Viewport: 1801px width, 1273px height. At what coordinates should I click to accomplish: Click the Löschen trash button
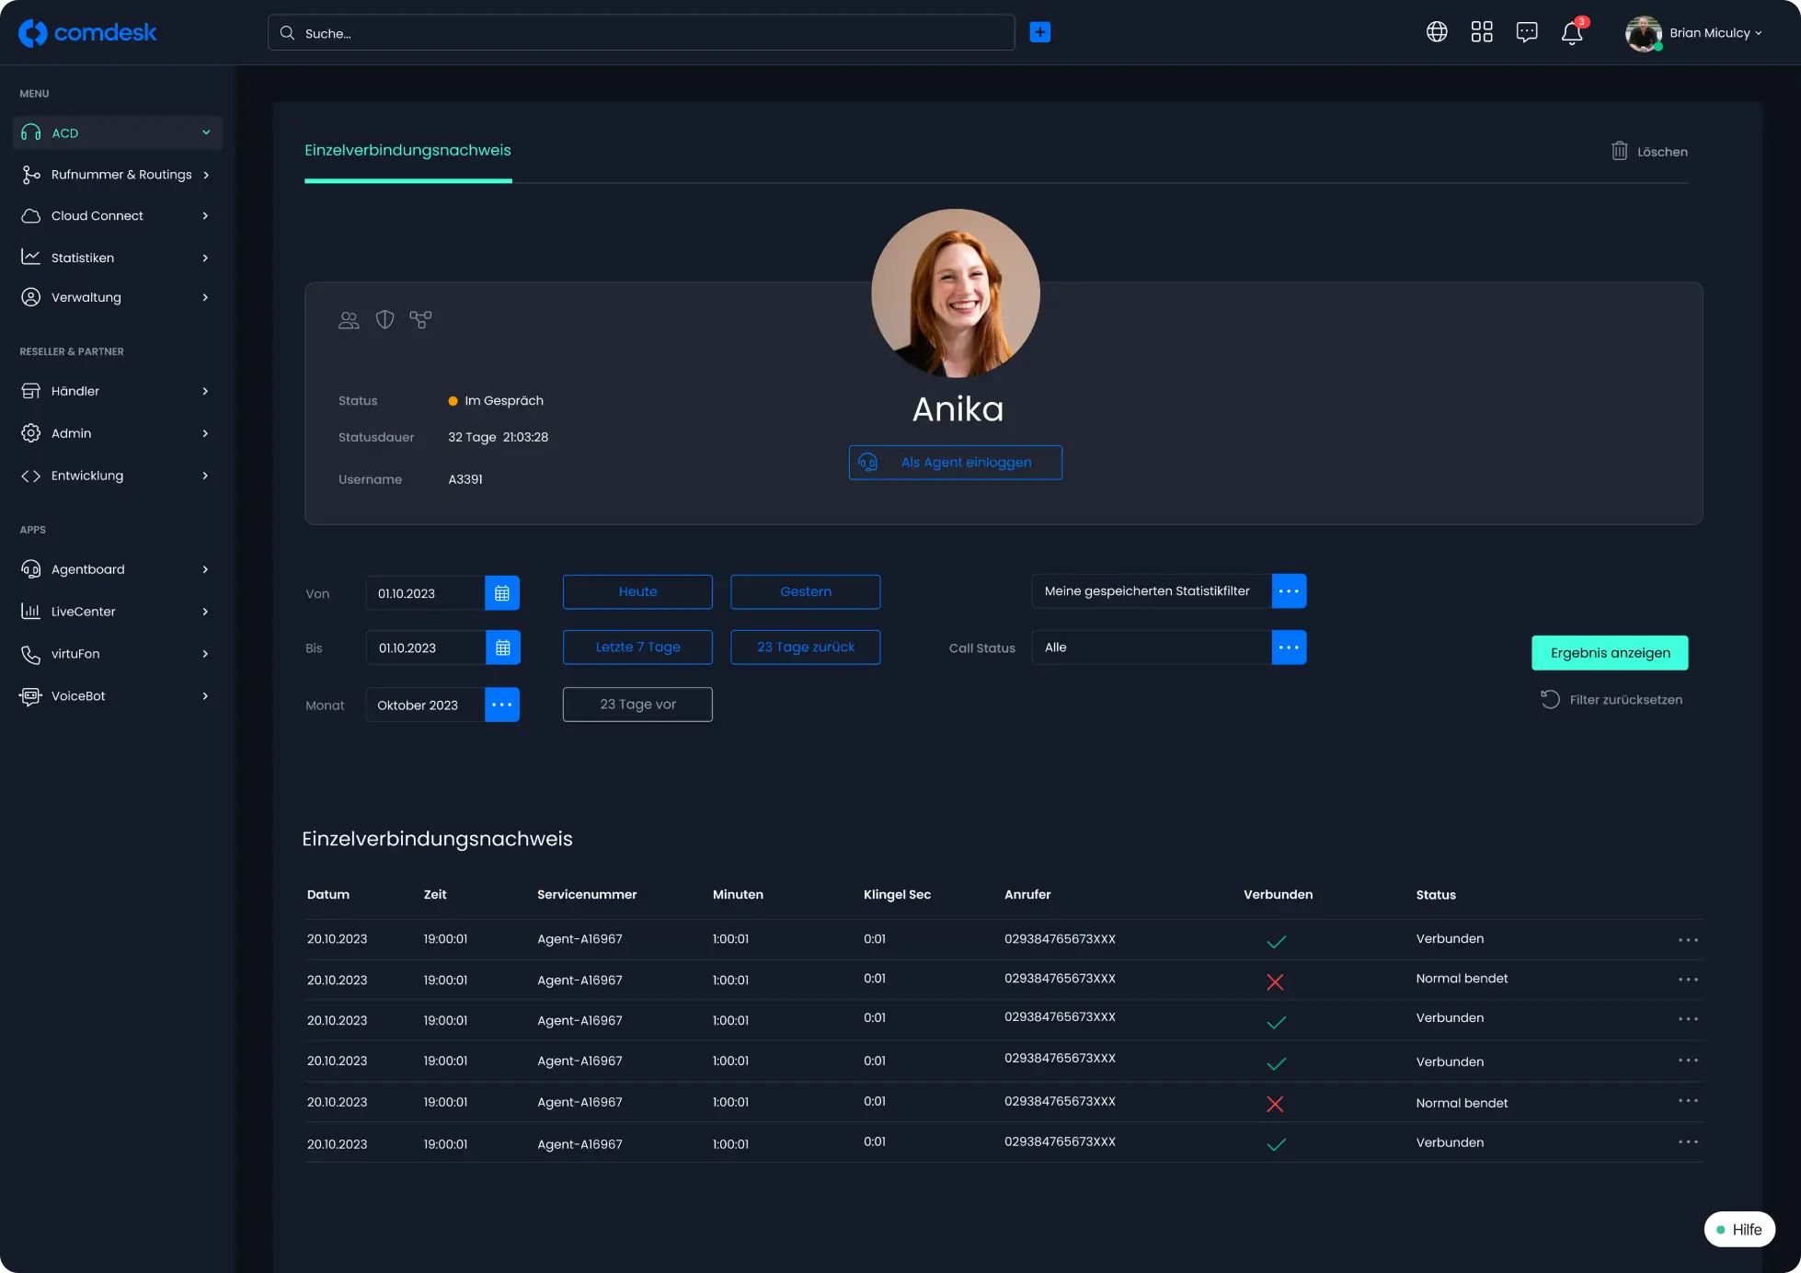click(x=1649, y=152)
